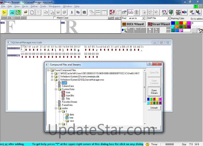This screenshot has height=146, width=203.
Task: Click the Open Stream button
Action: (x=154, y=92)
